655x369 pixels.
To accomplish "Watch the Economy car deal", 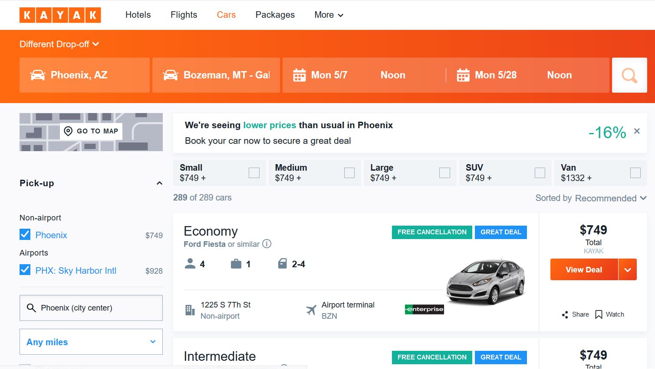I will tap(609, 314).
